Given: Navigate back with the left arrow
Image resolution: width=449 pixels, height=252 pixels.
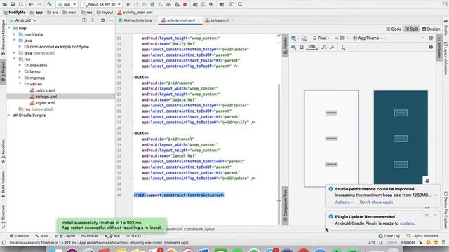Looking at the screenshot, I should [31, 5].
